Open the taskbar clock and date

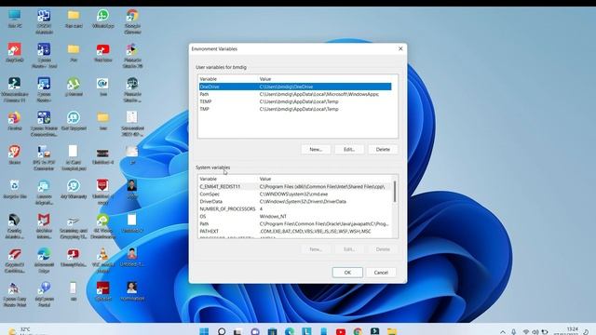point(566,331)
